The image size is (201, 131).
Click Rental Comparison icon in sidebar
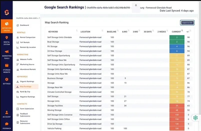coord(18,38)
